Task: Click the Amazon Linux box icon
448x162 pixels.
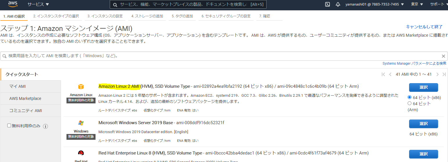Action: [81, 87]
